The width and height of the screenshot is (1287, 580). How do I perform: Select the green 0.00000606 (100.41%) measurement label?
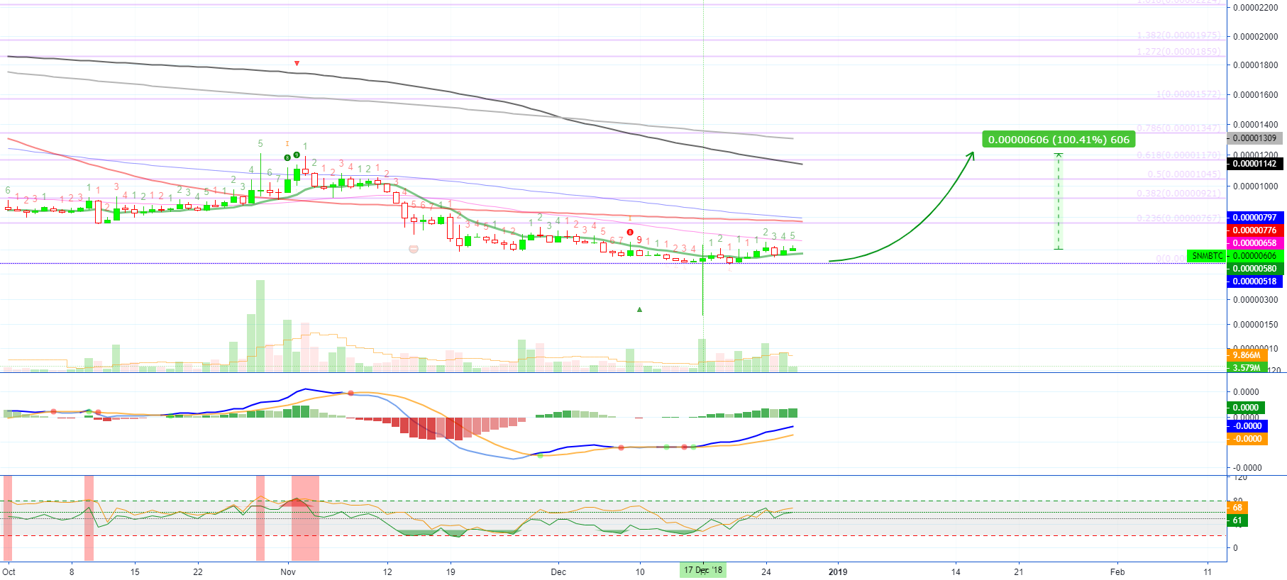pyautogui.click(x=1059, y=140)
